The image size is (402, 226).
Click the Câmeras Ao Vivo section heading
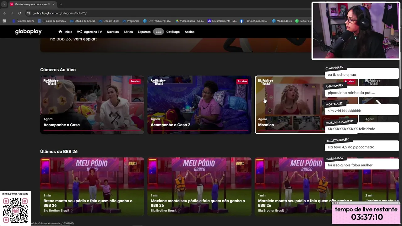tap(58, 70)
